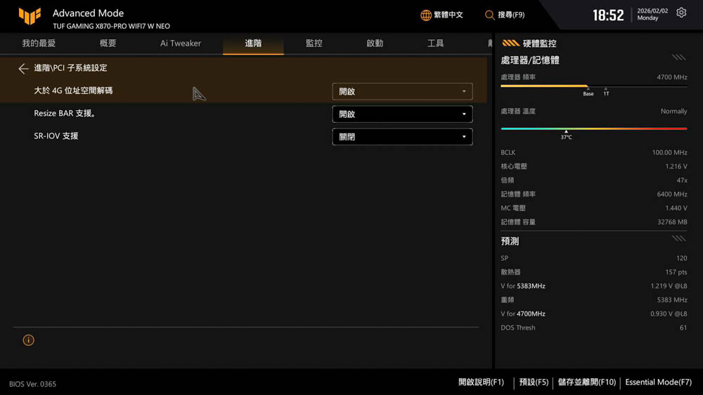
Task: Open the 大於 4G 位址空間解碼 dropdown
Action: point(401,91)
